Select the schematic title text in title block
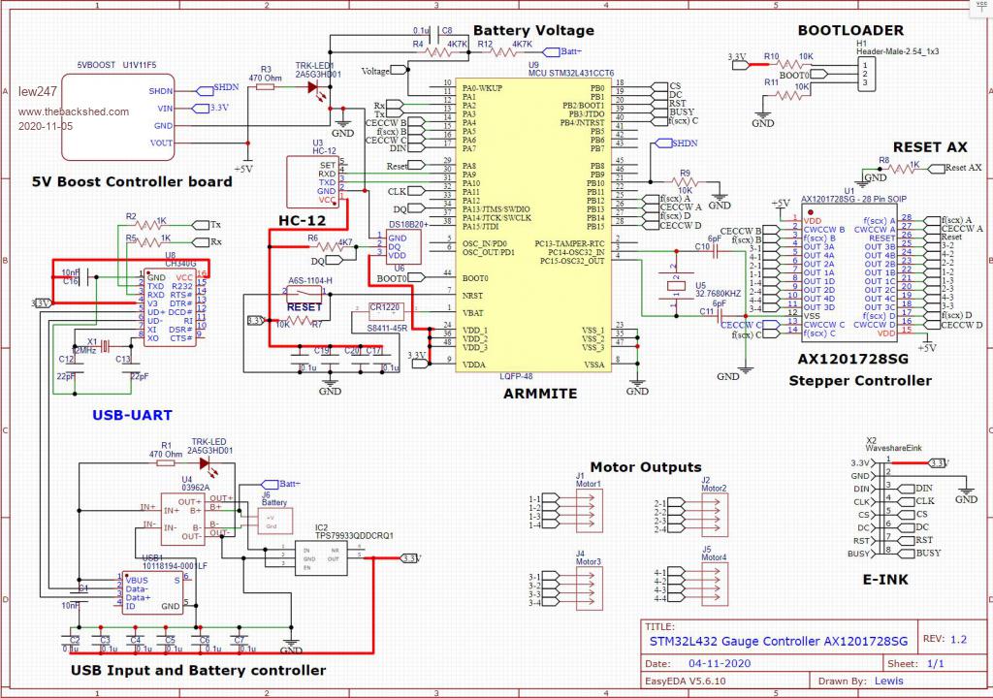This screenshot has height=698, width=993. [x=778, y=641]
